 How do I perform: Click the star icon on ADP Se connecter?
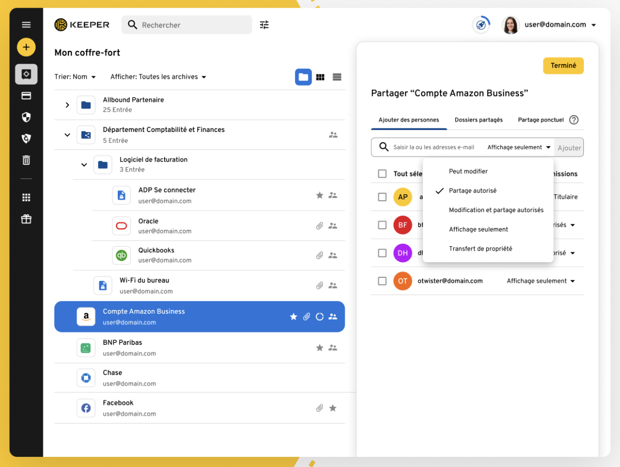pyautogui.click(x=320, y=195)
